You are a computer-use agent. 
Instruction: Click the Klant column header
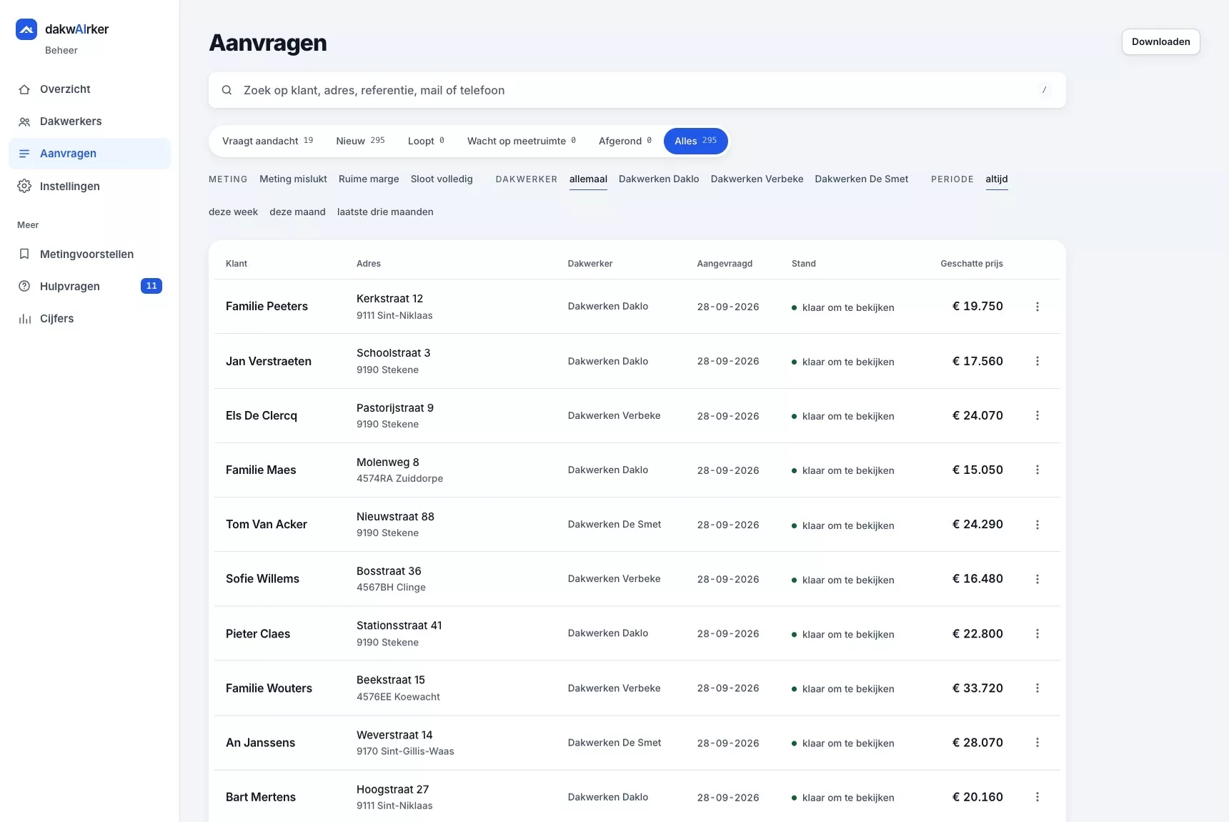pyautogui.click(x=237, y=264)
